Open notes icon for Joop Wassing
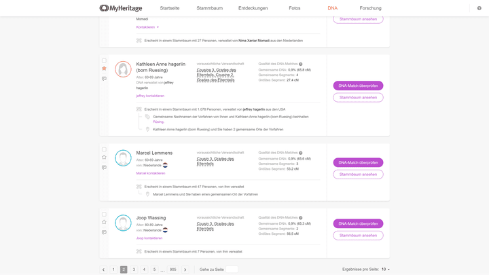 (104, 232)
